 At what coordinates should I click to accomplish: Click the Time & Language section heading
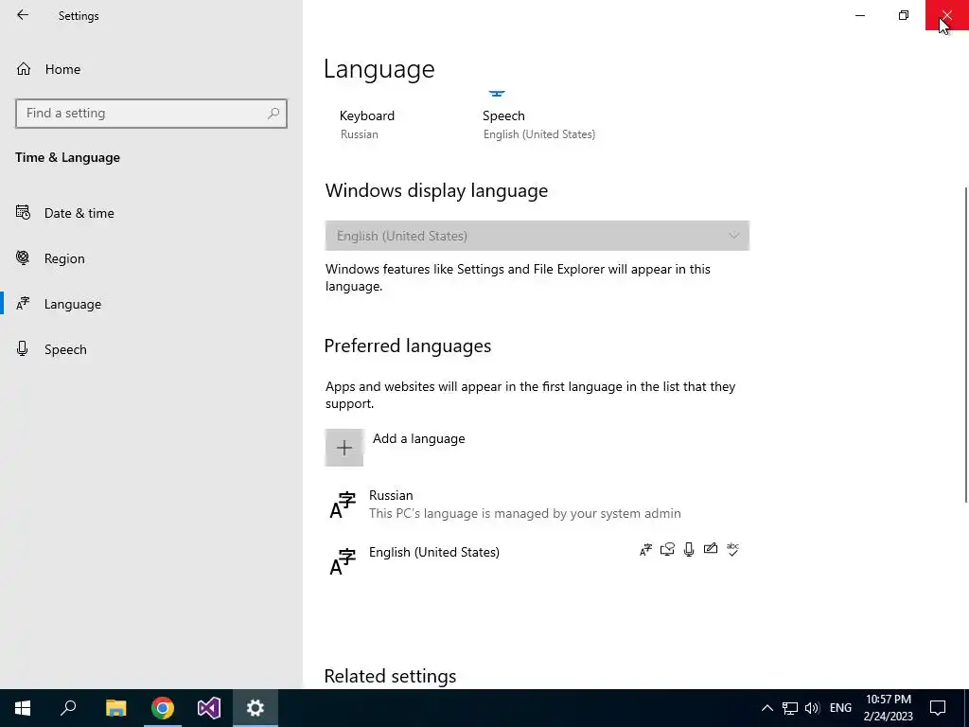click(x=68, y=158)
